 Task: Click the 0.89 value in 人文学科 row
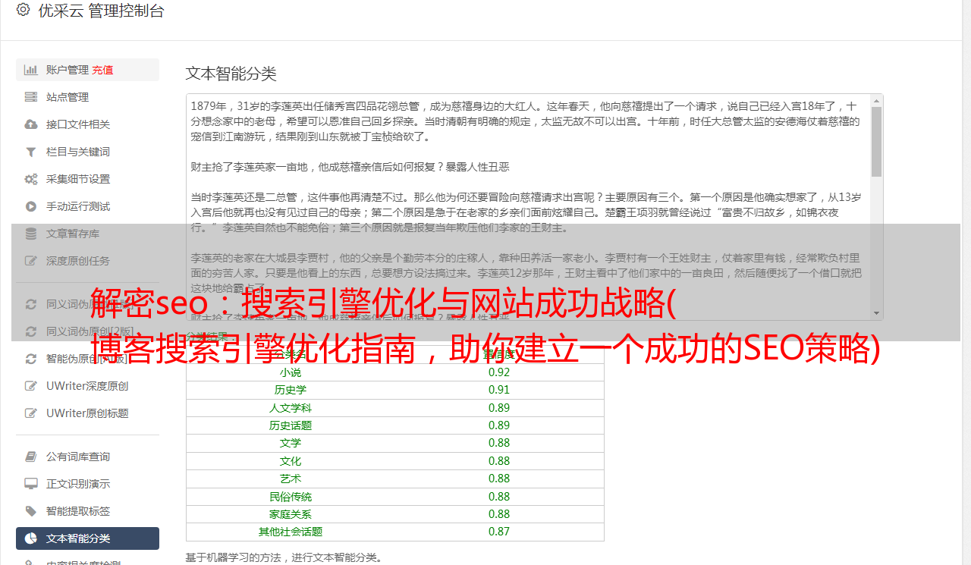(x=499, y=408)
